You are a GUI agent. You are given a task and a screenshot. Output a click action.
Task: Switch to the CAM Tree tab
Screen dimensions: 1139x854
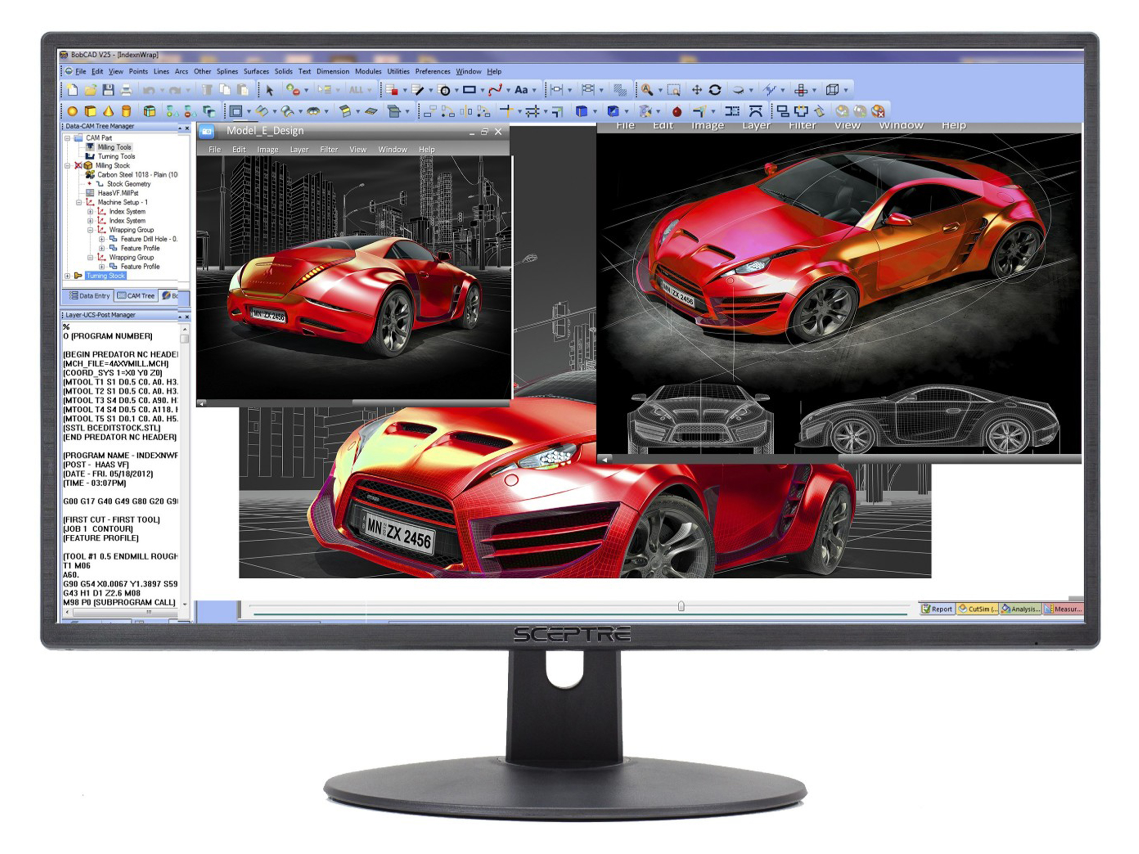[136, 296]
